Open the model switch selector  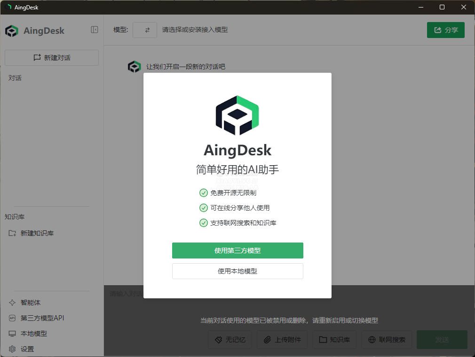(144, 30)
